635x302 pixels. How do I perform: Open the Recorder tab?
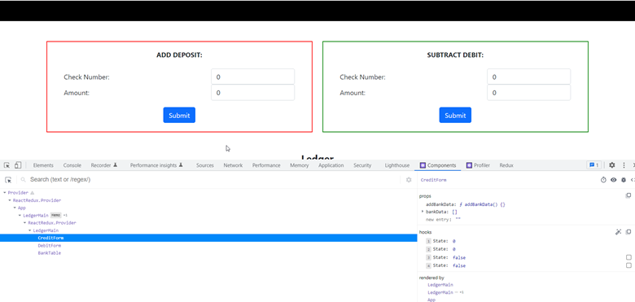[x=103, y=165]
